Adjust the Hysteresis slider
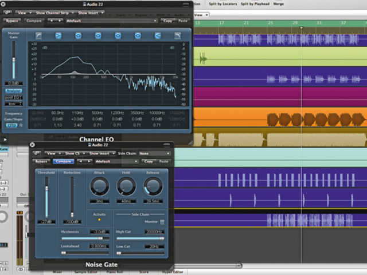The height and width of the screenshot is (275, 367). 85,238
